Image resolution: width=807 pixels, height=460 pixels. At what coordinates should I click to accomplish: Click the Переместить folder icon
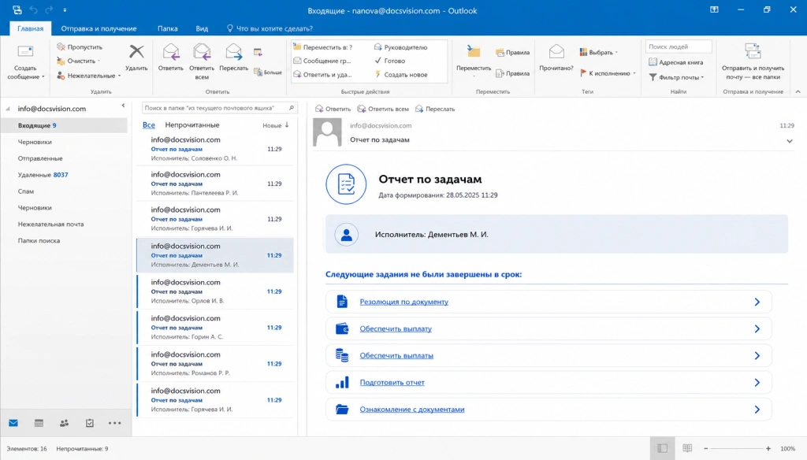tap(474, 51)
